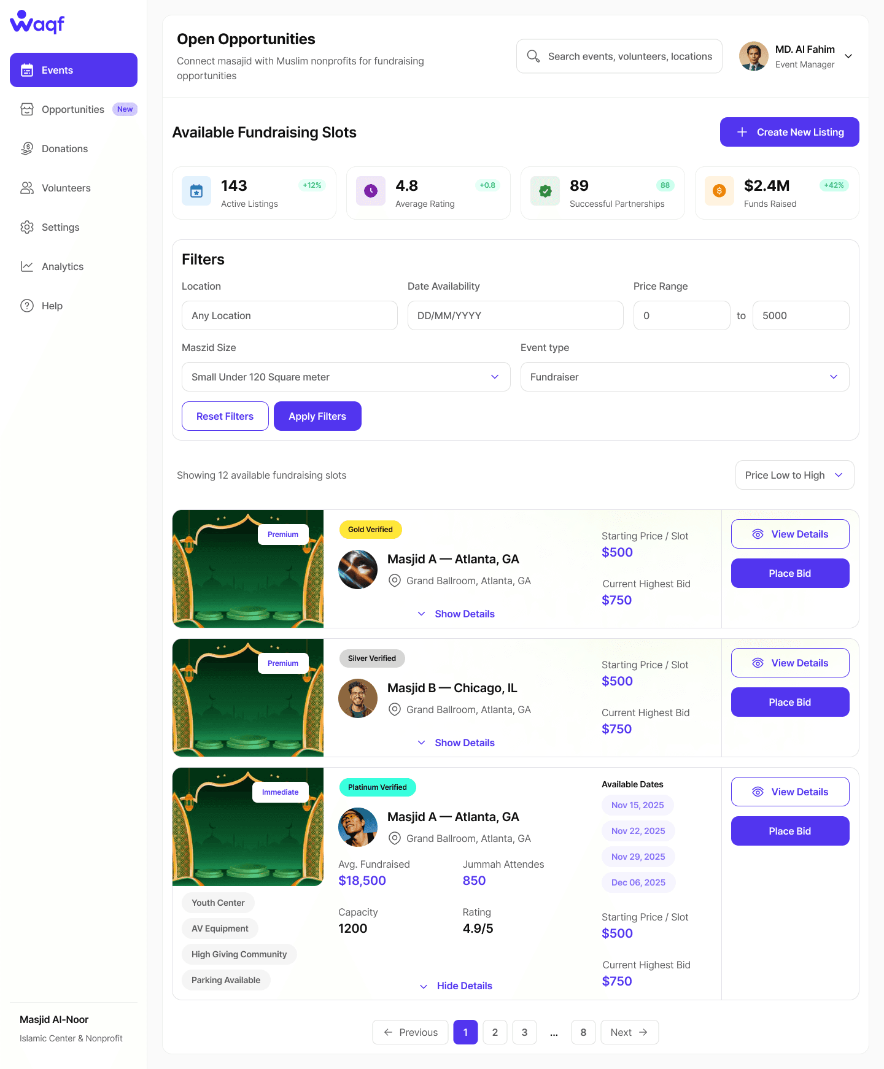Select the Dec 06, 2025 available date
This screenshot has width=884, height=1069.
click(638, 882)
